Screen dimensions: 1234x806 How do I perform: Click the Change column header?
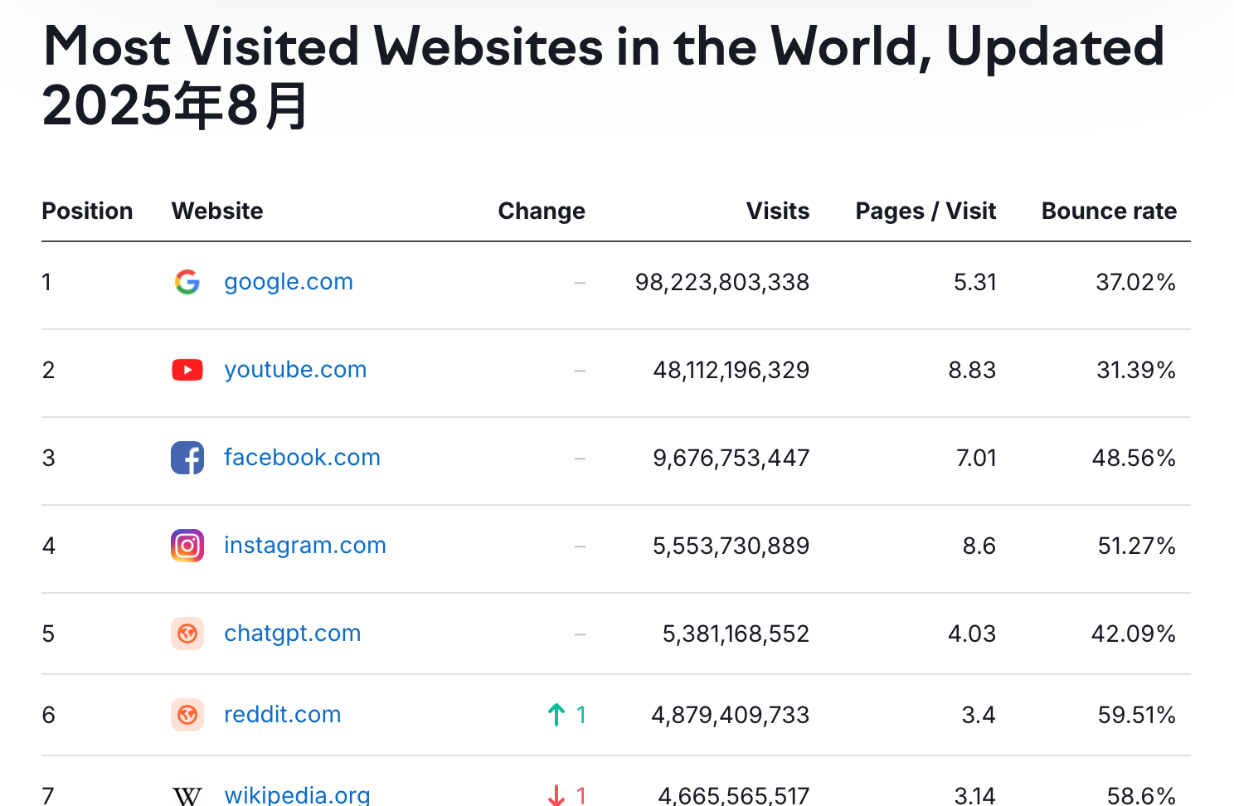(x=542, y=211)
